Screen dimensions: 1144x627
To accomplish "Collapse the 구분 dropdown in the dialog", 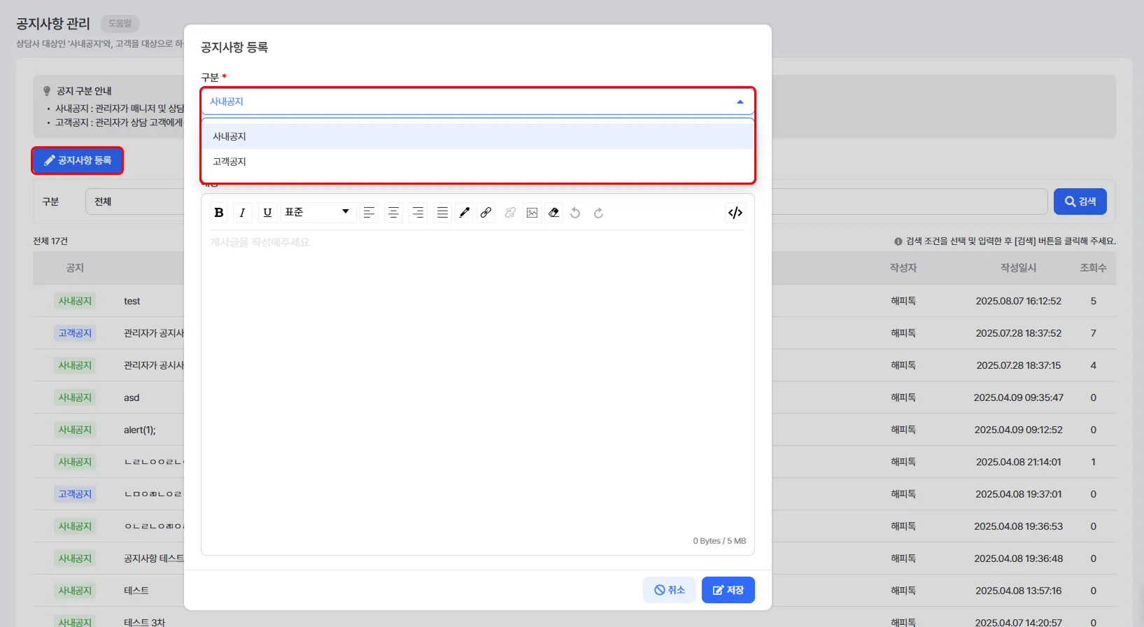I will [740, 102].
